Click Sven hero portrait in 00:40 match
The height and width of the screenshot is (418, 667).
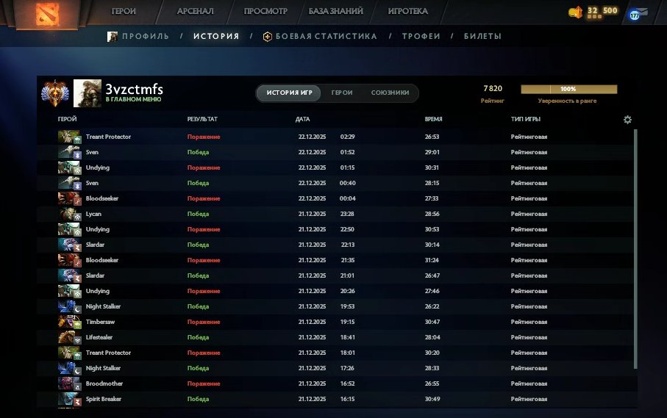(69, 183)
